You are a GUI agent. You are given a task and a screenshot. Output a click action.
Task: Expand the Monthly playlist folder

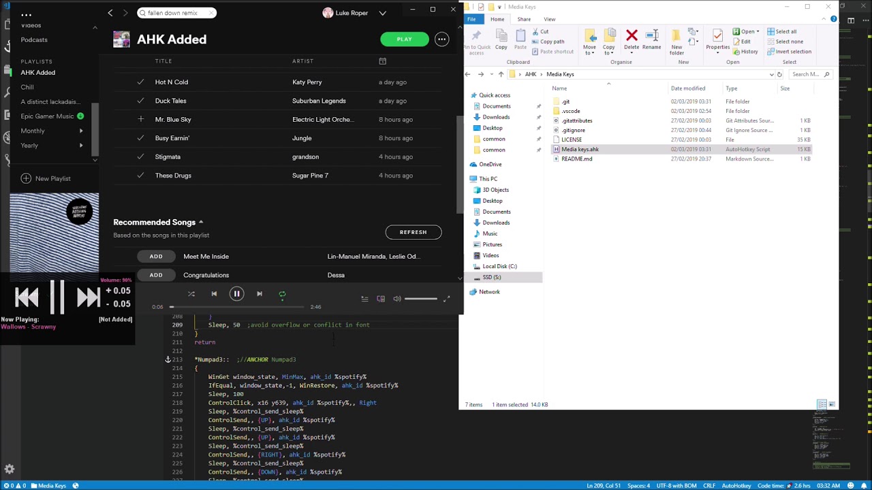(81, 131)
